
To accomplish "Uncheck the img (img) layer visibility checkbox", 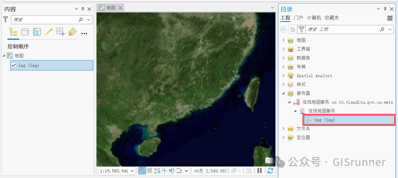I will click(14, 65).
